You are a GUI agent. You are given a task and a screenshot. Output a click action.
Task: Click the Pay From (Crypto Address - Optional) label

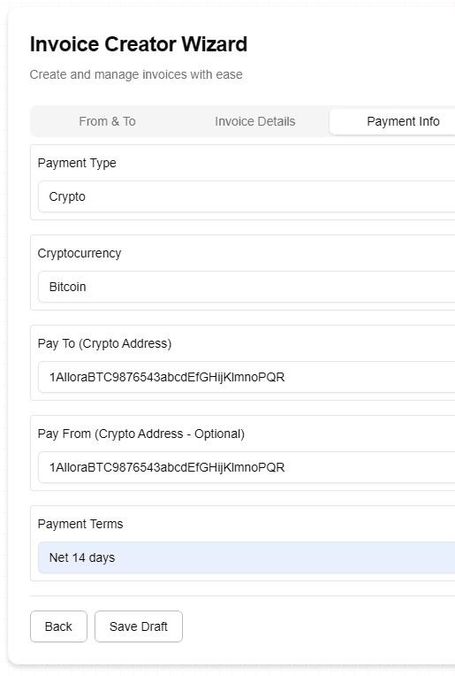coord(141,434)
